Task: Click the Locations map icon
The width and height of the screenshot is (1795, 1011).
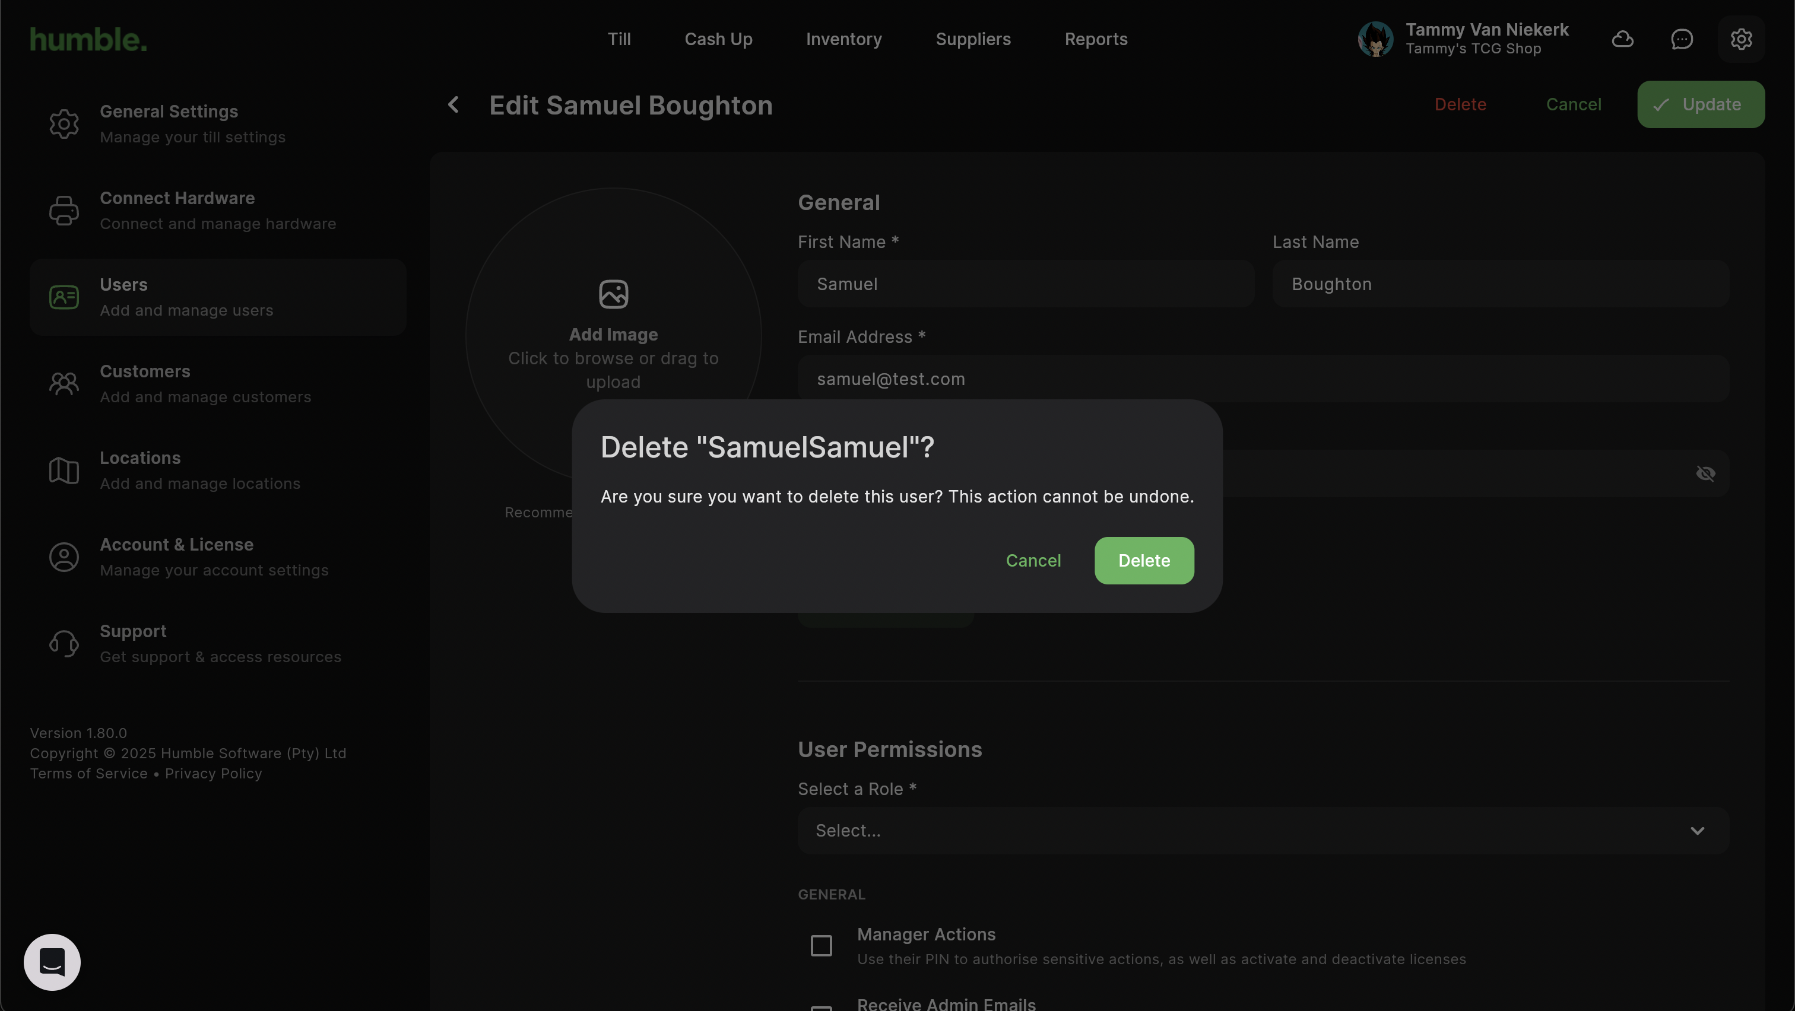Action: click(x=64, y=470)
